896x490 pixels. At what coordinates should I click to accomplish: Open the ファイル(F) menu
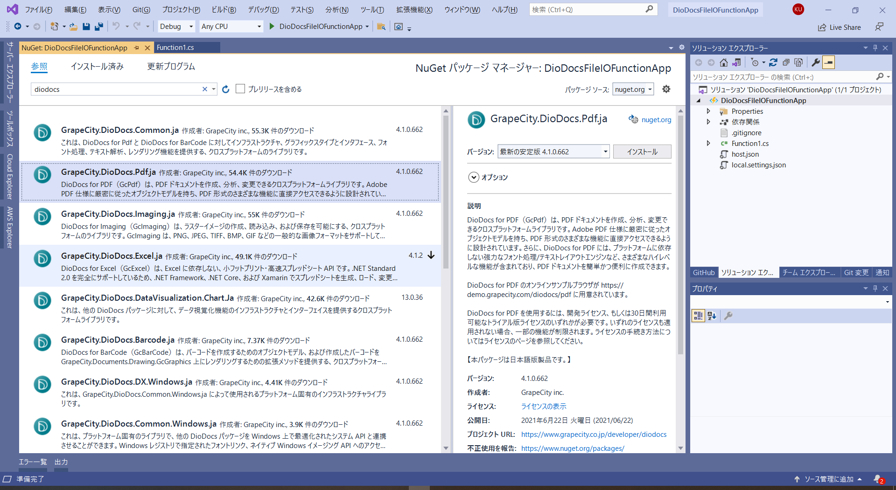38,10
